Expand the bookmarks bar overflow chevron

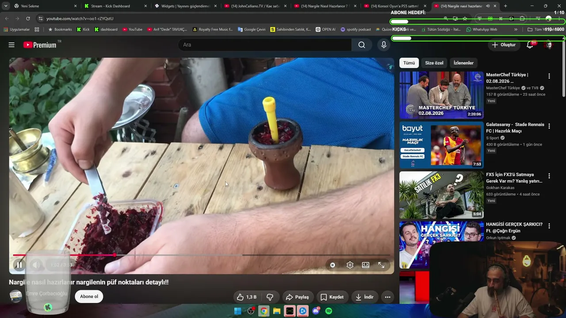(516, 30)
